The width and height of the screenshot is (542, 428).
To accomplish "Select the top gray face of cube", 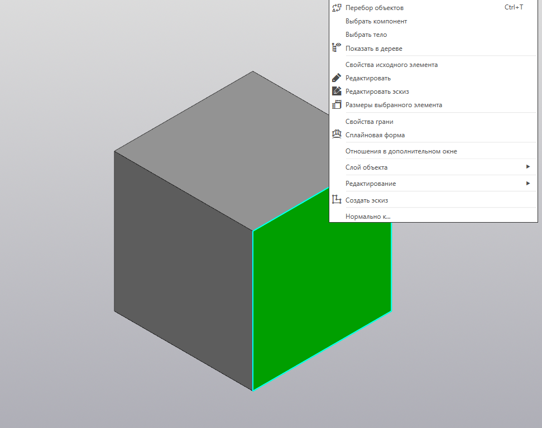I will pos(242,152).
